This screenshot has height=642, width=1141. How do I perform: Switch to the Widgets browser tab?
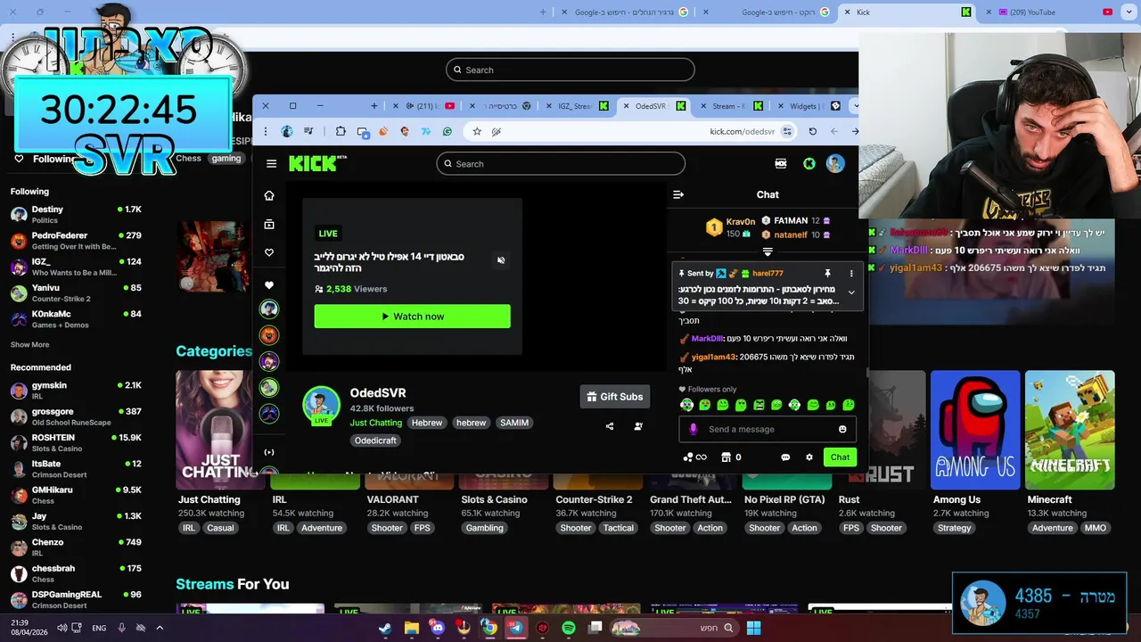[x=808, y=106]
